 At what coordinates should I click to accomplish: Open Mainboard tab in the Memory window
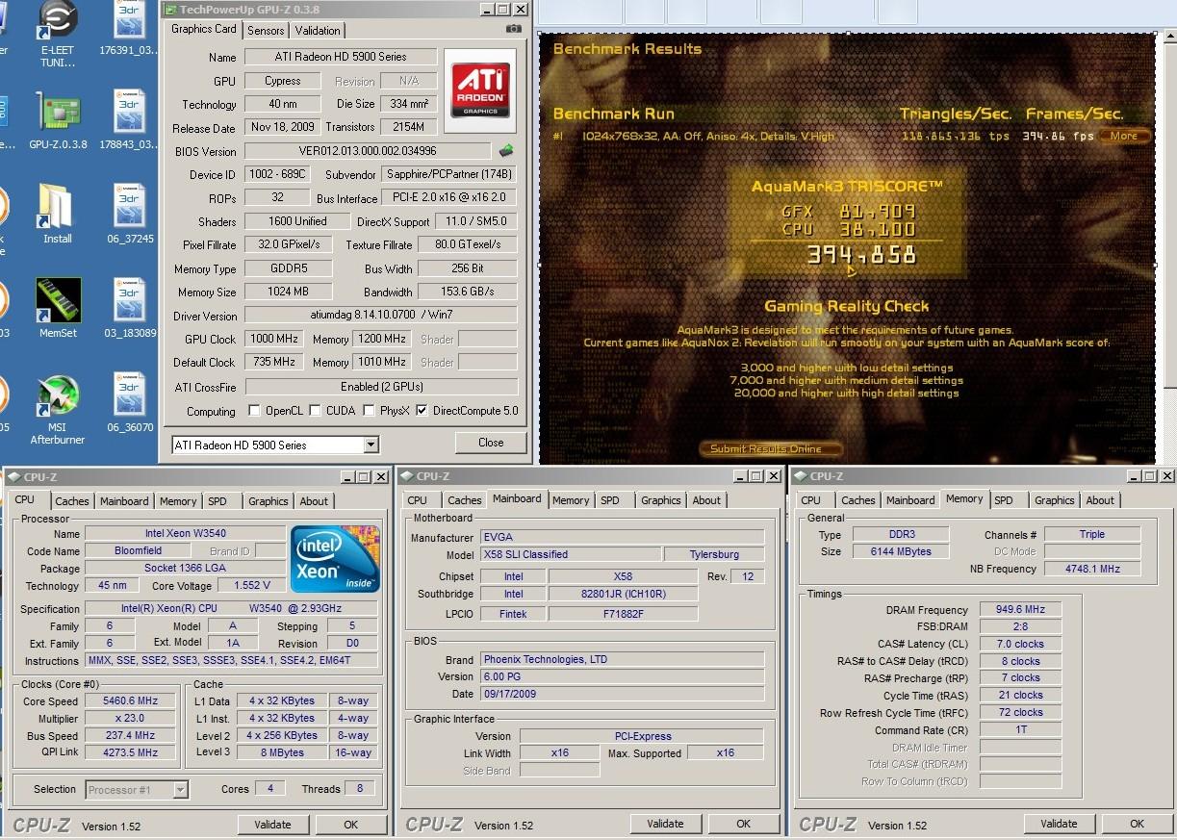tap(910, 500)
